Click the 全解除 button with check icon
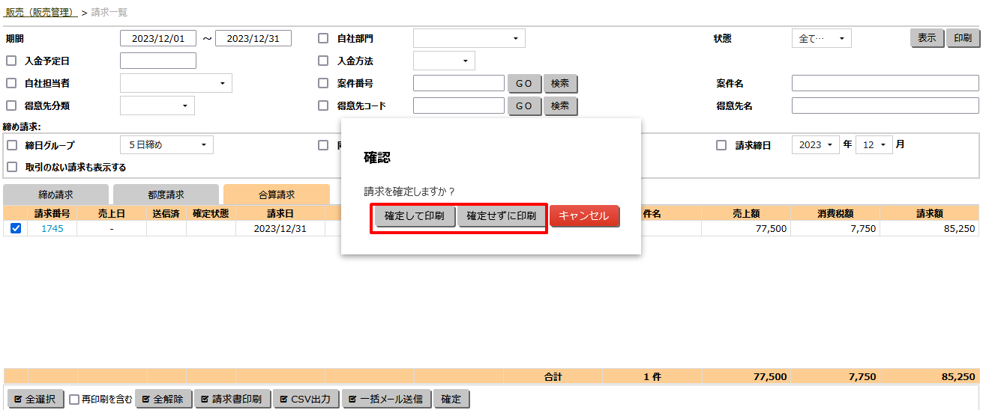The image size is (983, 410). click(163, 400)
